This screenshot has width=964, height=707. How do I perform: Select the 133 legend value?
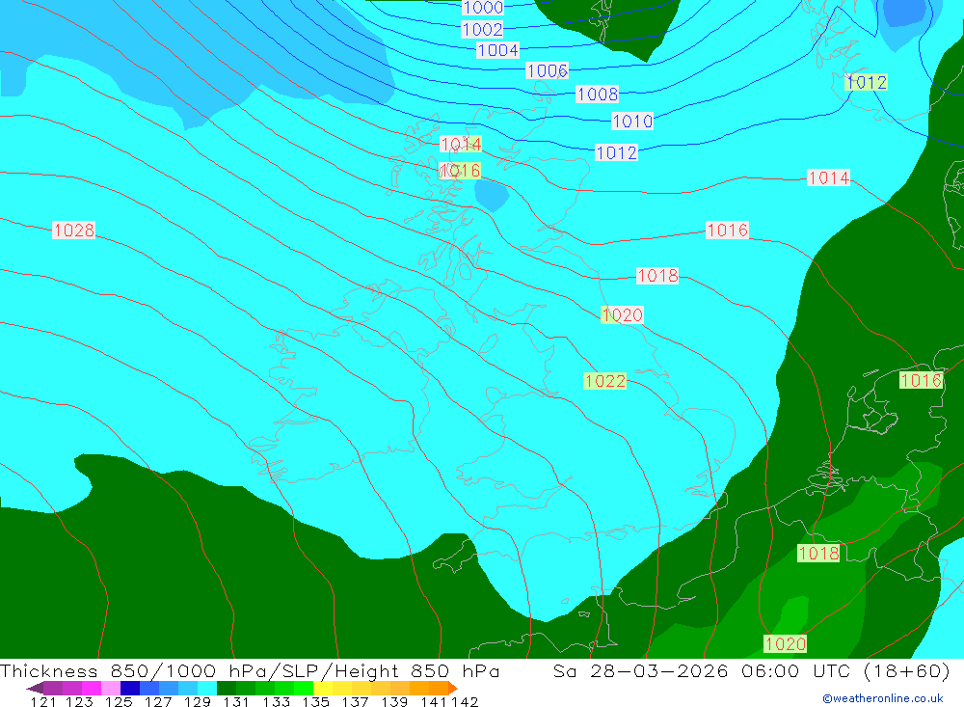tap(277, 702)
